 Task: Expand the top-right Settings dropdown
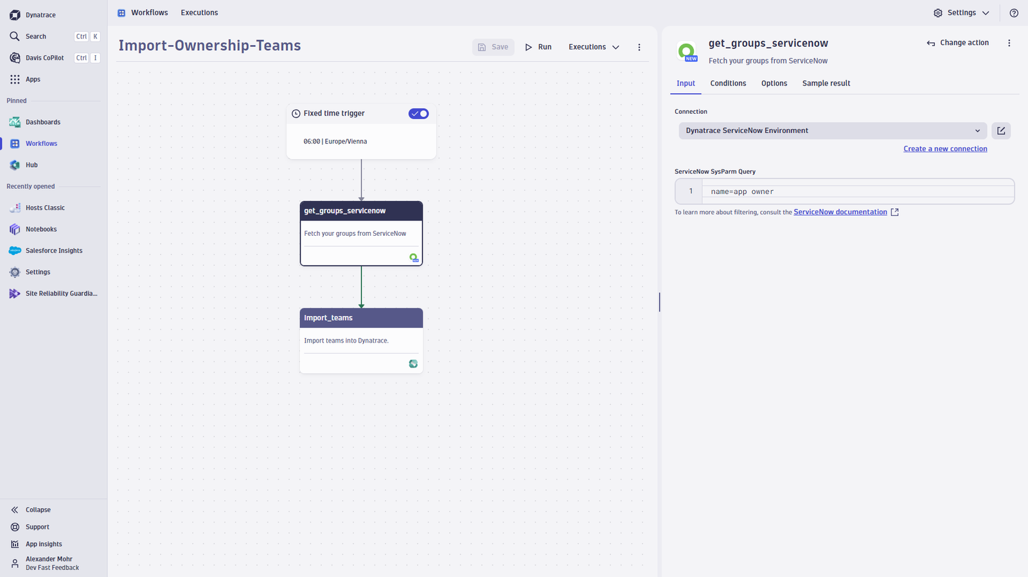(x=961, y=13)
